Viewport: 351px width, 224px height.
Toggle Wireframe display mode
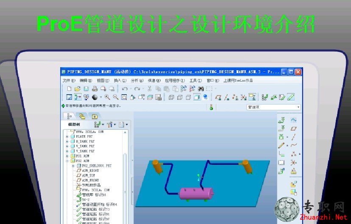coord(171,97)
